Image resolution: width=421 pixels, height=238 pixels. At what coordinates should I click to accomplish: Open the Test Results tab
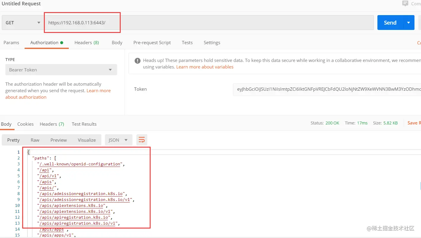(x=84, y=124)
